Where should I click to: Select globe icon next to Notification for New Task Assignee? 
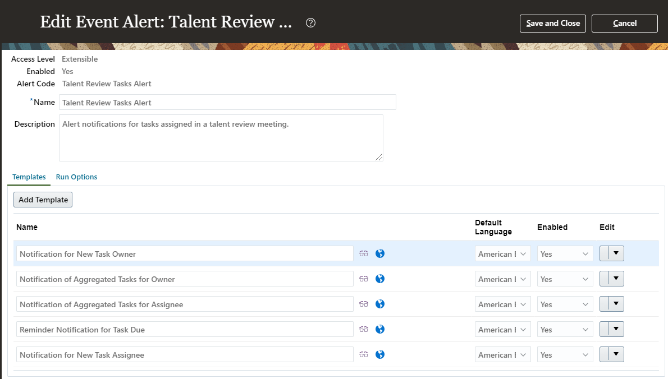[x=380, y=354]
